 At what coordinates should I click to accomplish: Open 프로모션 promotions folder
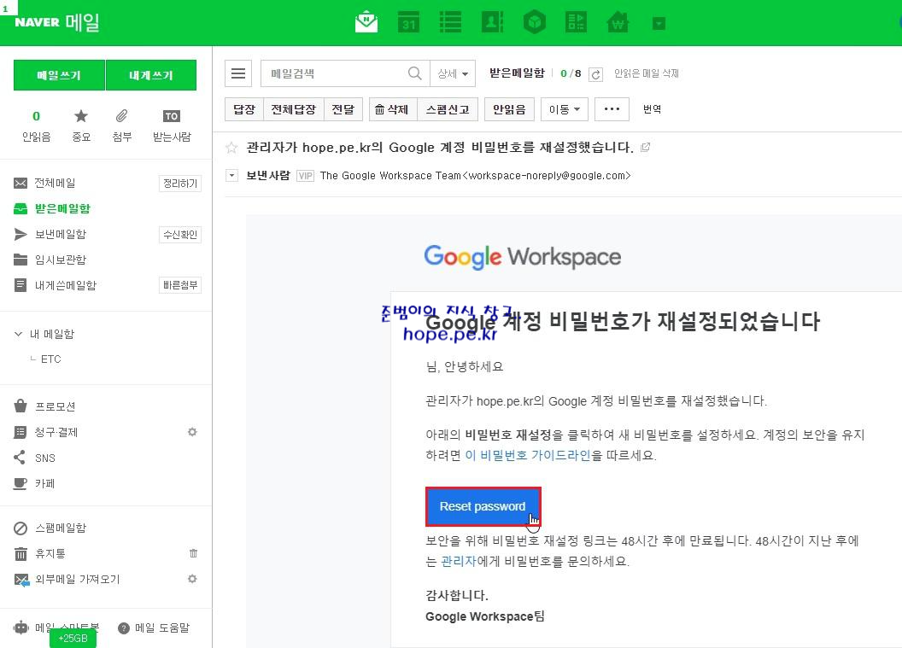56,406
